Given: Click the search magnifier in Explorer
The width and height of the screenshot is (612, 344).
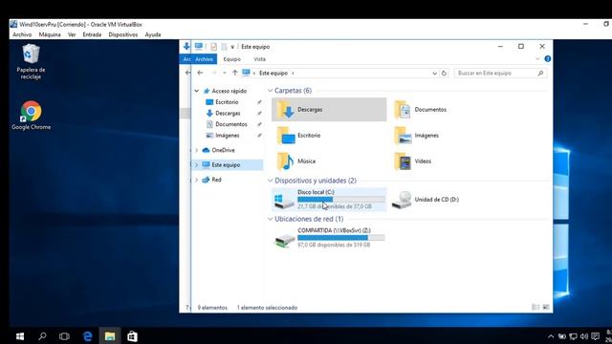Looking at the screenshot, I should tap(540, 73).
